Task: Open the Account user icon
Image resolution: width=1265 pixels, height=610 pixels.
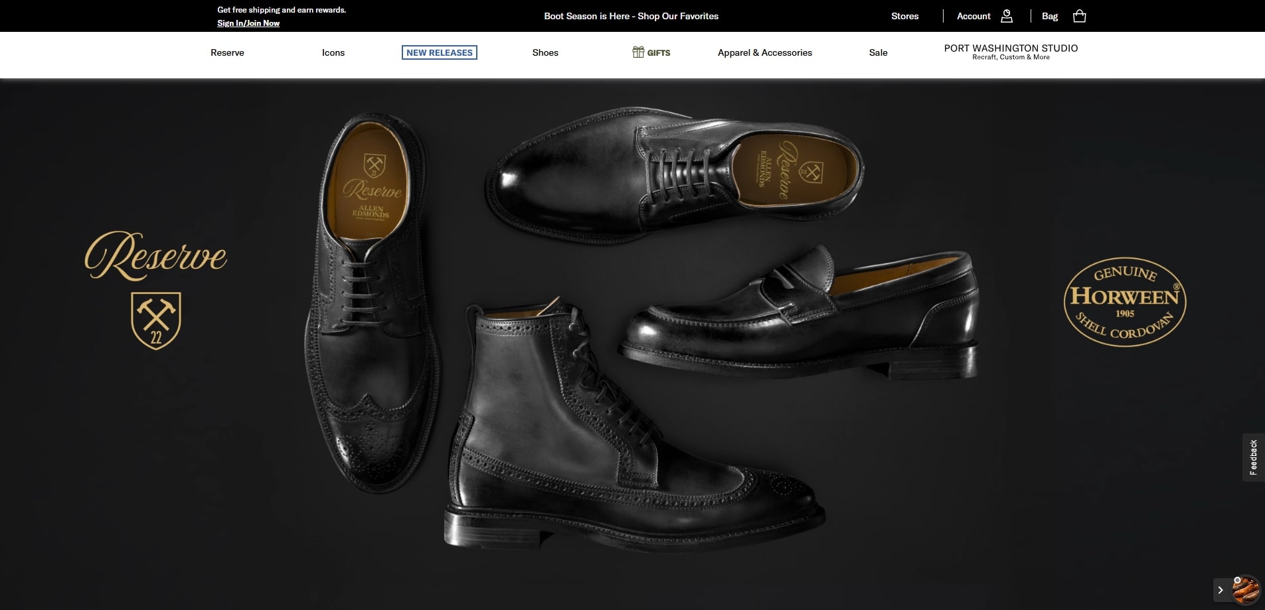Action: point(1007,16)
